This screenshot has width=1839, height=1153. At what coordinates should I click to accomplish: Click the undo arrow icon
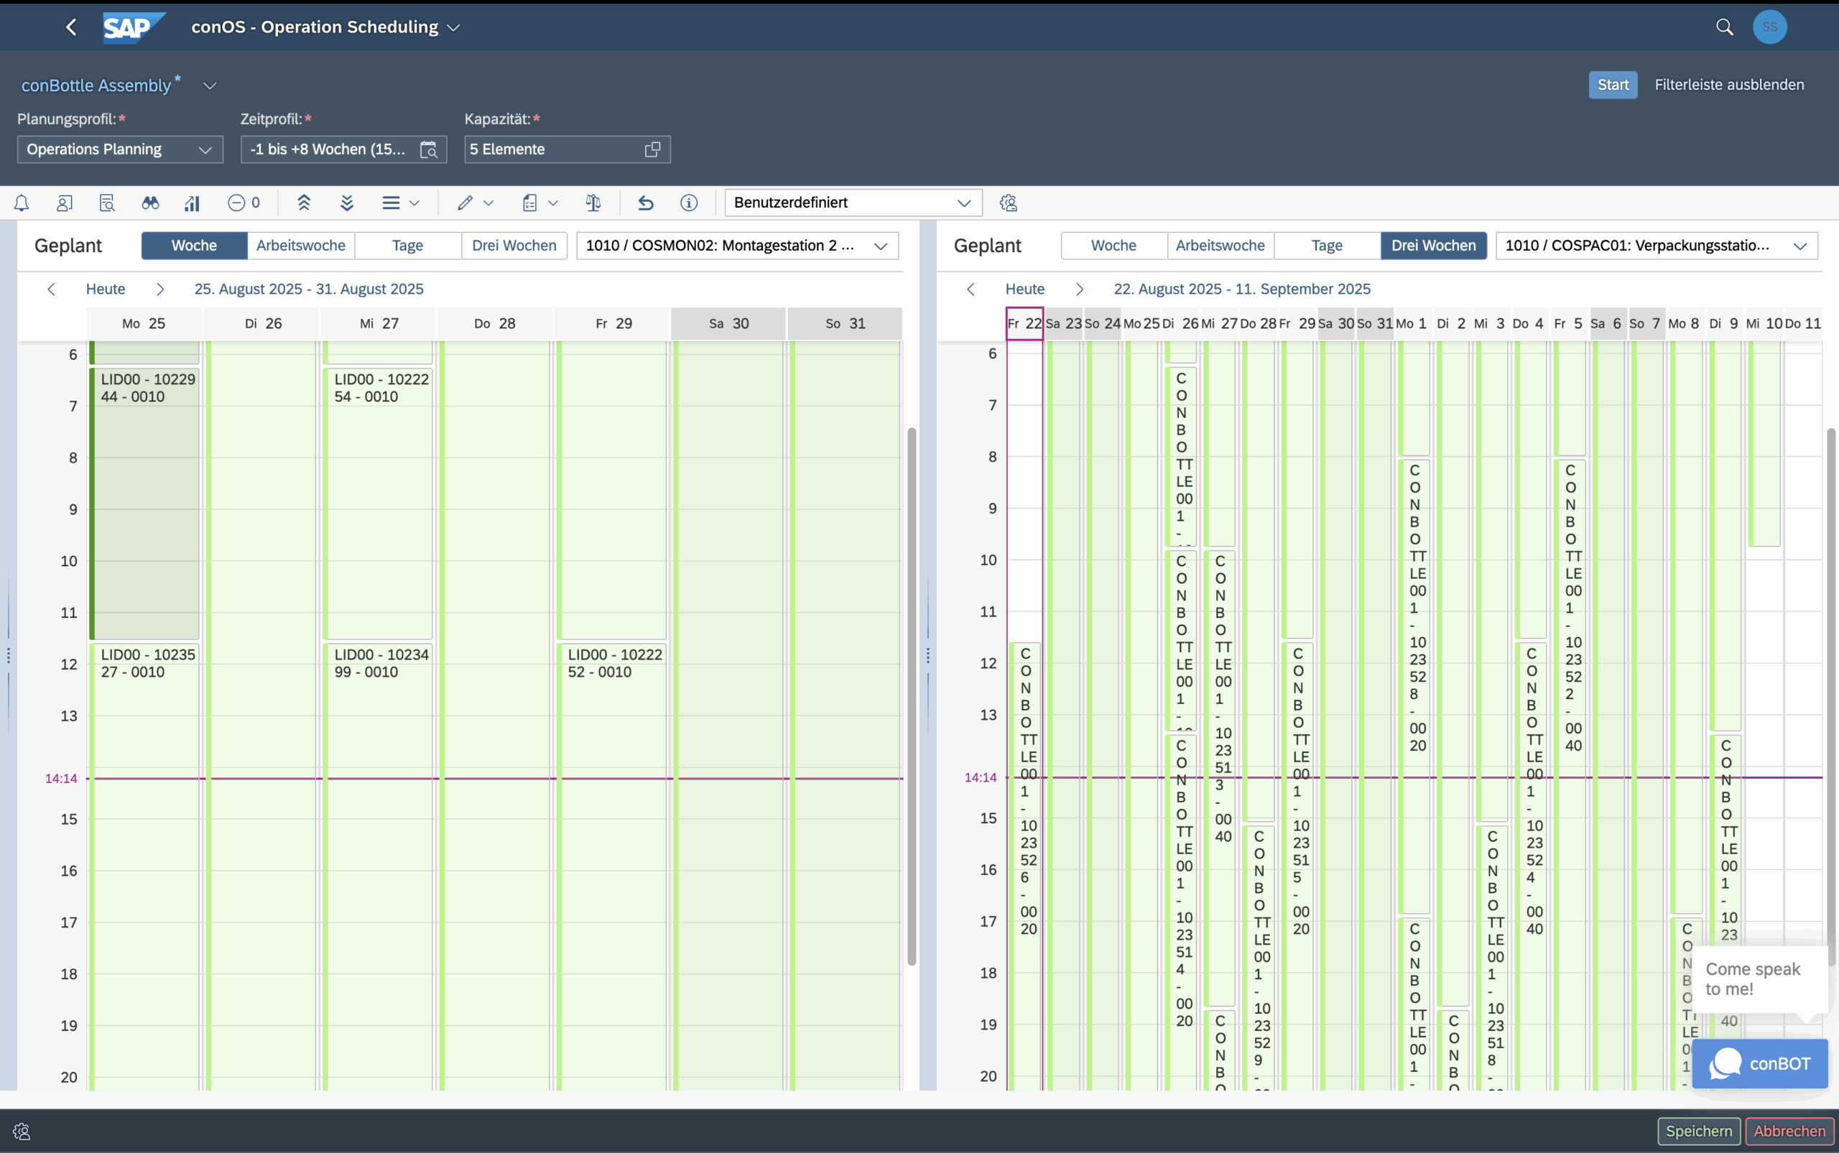coord(646,203)
